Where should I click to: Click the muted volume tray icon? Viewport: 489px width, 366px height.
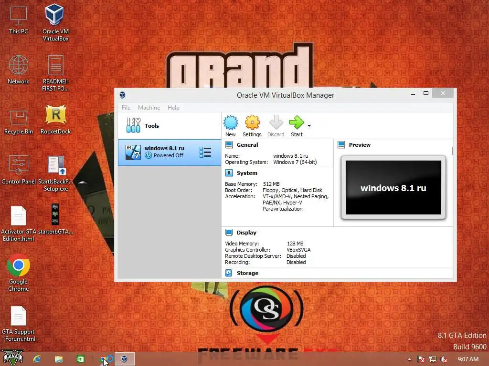coord(444,359)
